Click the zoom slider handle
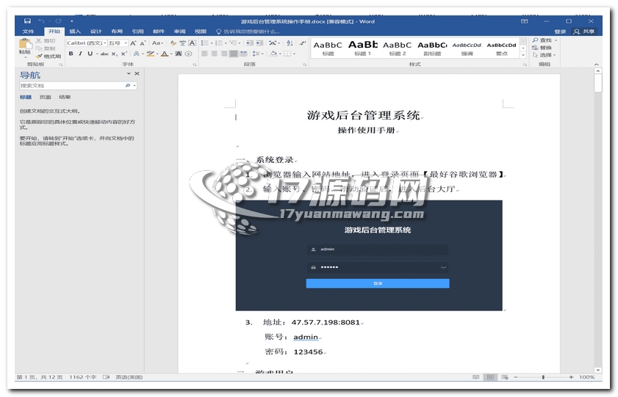The width and height of the screenshot is (618, 397). click(543, 377)
